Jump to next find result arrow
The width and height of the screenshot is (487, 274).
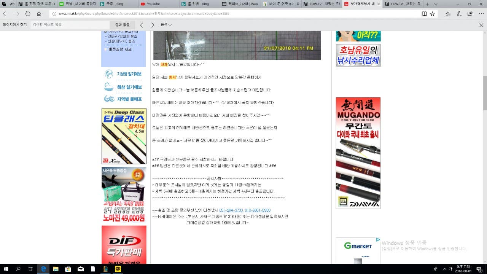[x=153, y=25]
